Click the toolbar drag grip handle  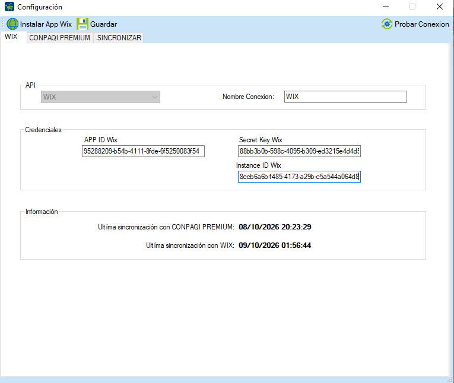[x=2, y=24]
